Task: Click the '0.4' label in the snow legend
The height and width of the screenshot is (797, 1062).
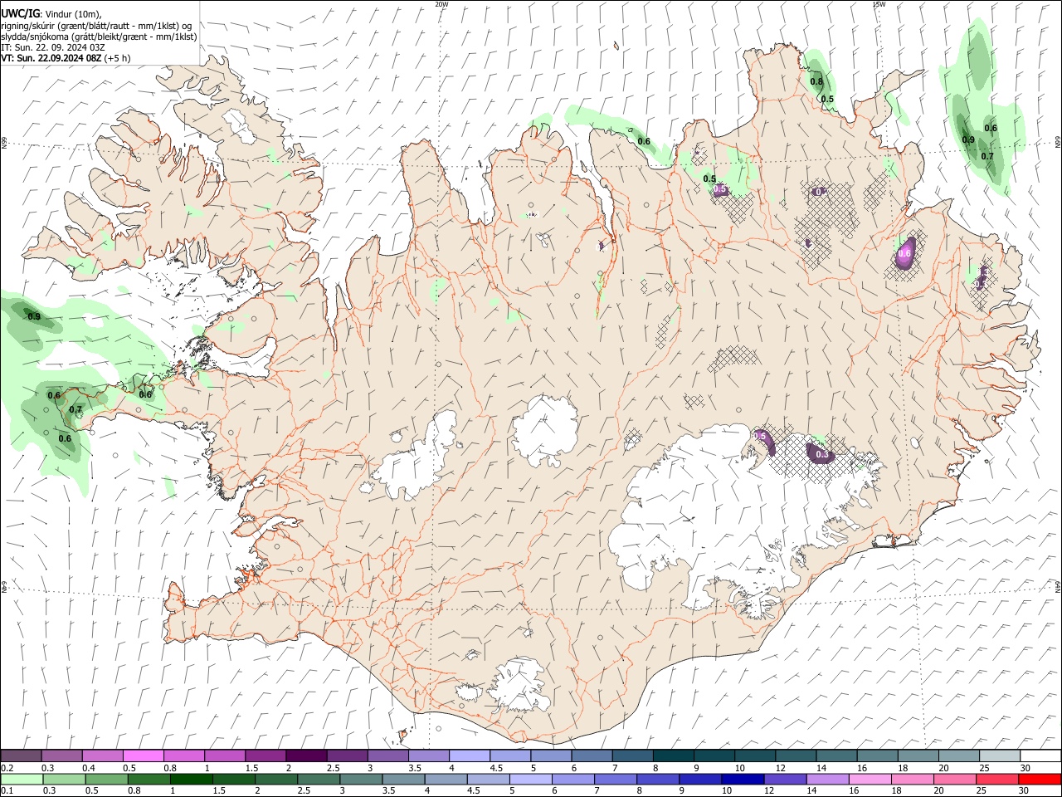Action: (x=89, y=768)
